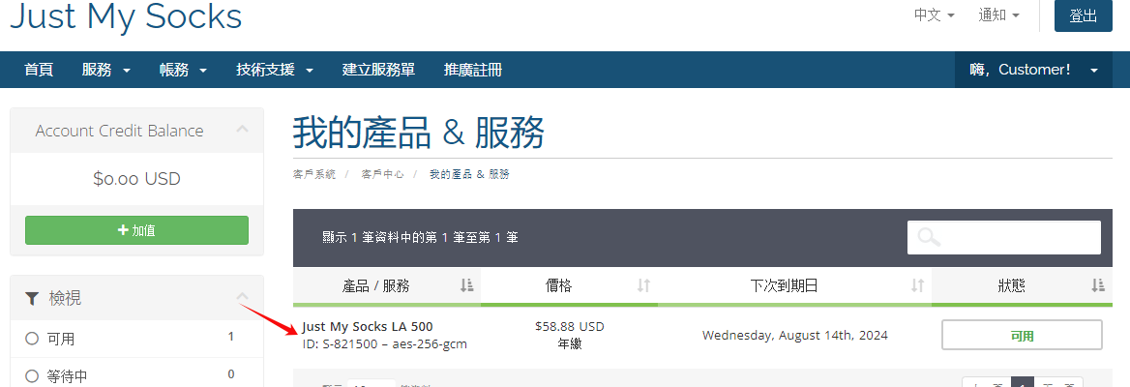Screen dimensions: 1130x387
Task: Click the filter funnel icon beside 檢視
Action: [32, 299]
